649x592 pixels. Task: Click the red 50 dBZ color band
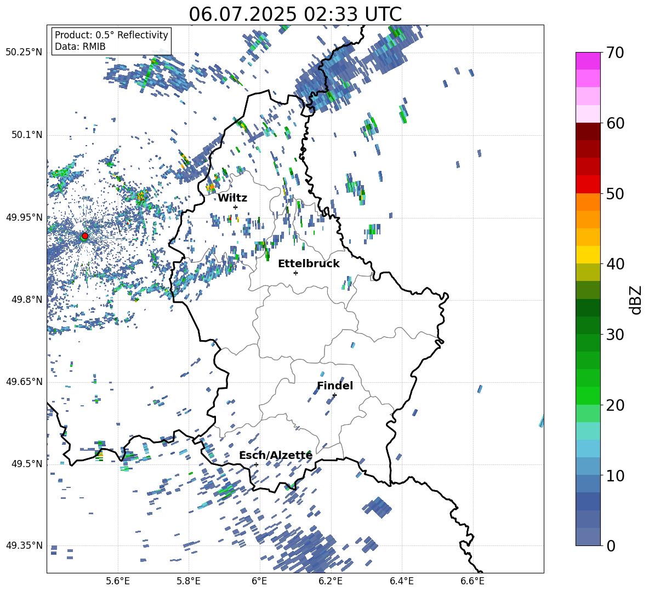pyautogui.click(x=588, y=185)
